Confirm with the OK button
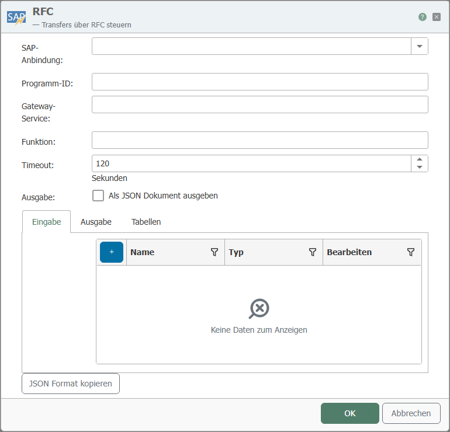 coord(349,413)
